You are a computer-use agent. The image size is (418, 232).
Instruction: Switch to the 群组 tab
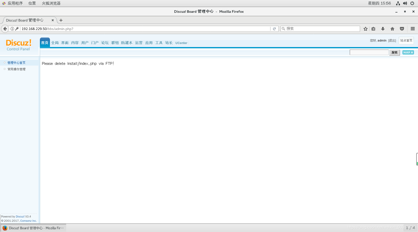[115, 43]
